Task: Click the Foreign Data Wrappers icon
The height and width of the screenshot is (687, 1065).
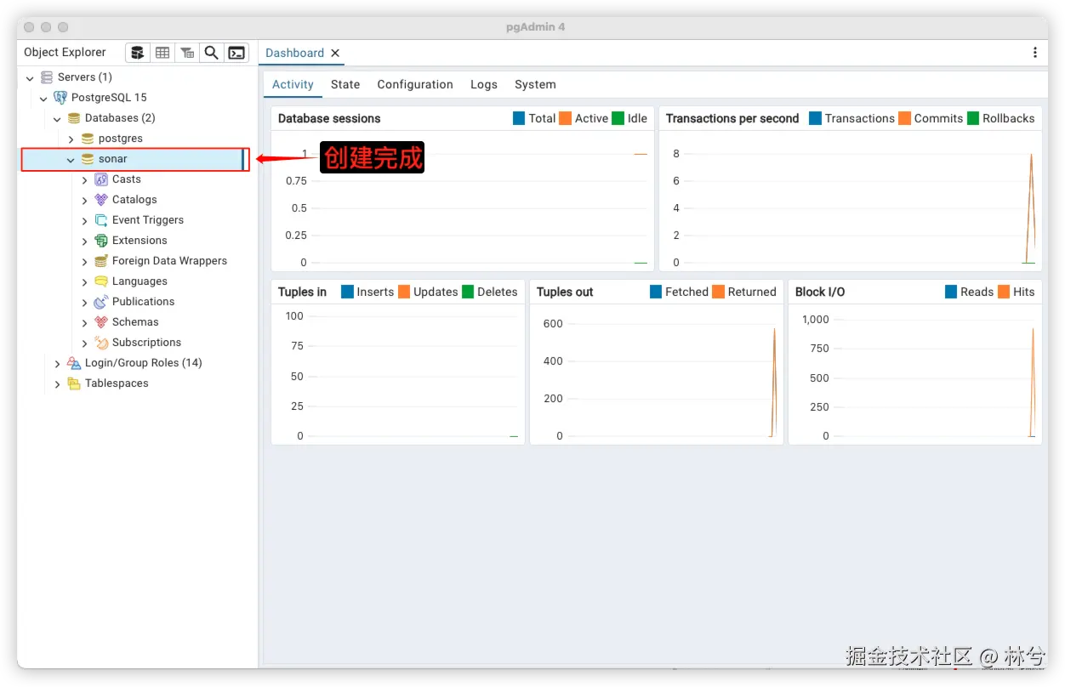Action: click(101, 261)
